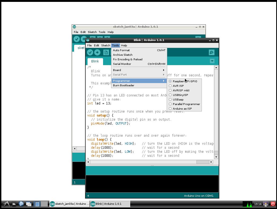Viewport: 277px width, 209px height.
Task: Click the screen lock icon in system tray
Action: coord(265,204)
